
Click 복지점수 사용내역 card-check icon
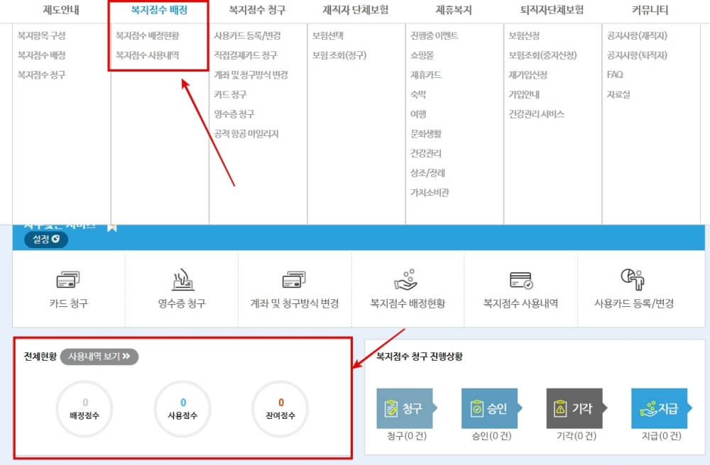[521, 280]
